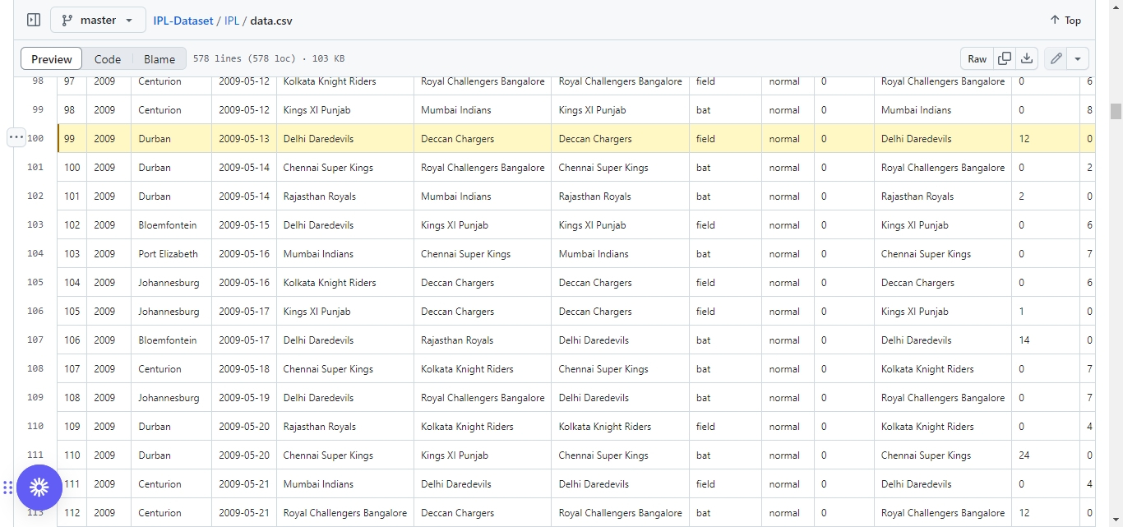
Task: Select line number 107
Action: coord(35,340)
